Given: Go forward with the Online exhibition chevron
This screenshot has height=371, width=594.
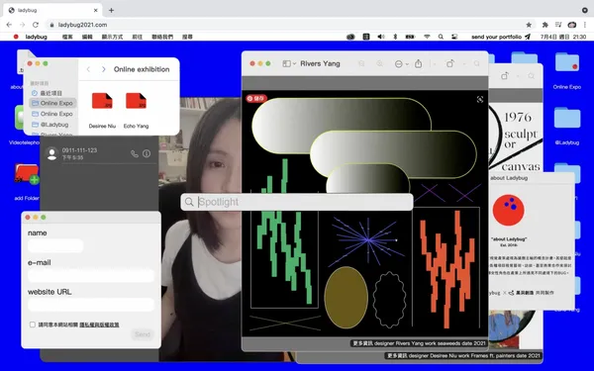Looking at the screenshot, I should [x=103, y=69].
